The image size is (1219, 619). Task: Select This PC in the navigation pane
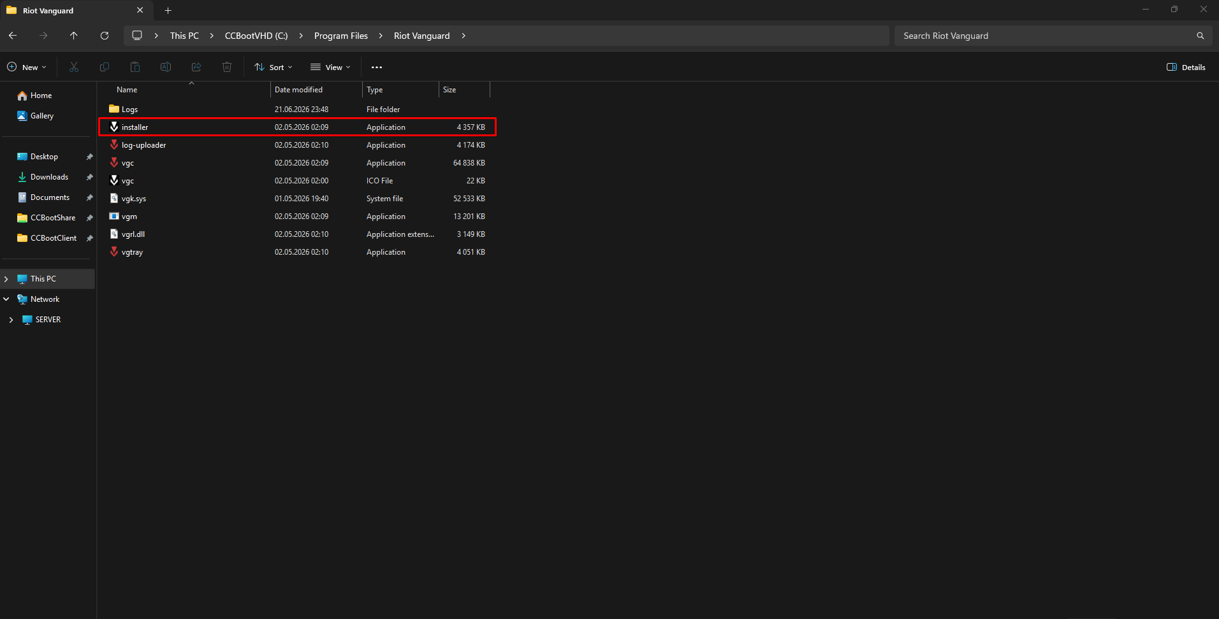pos(48,279)
